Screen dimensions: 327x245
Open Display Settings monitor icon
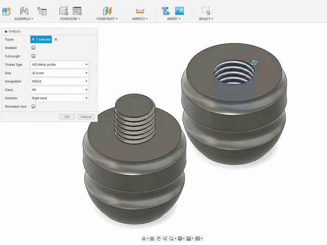[180, 238]
